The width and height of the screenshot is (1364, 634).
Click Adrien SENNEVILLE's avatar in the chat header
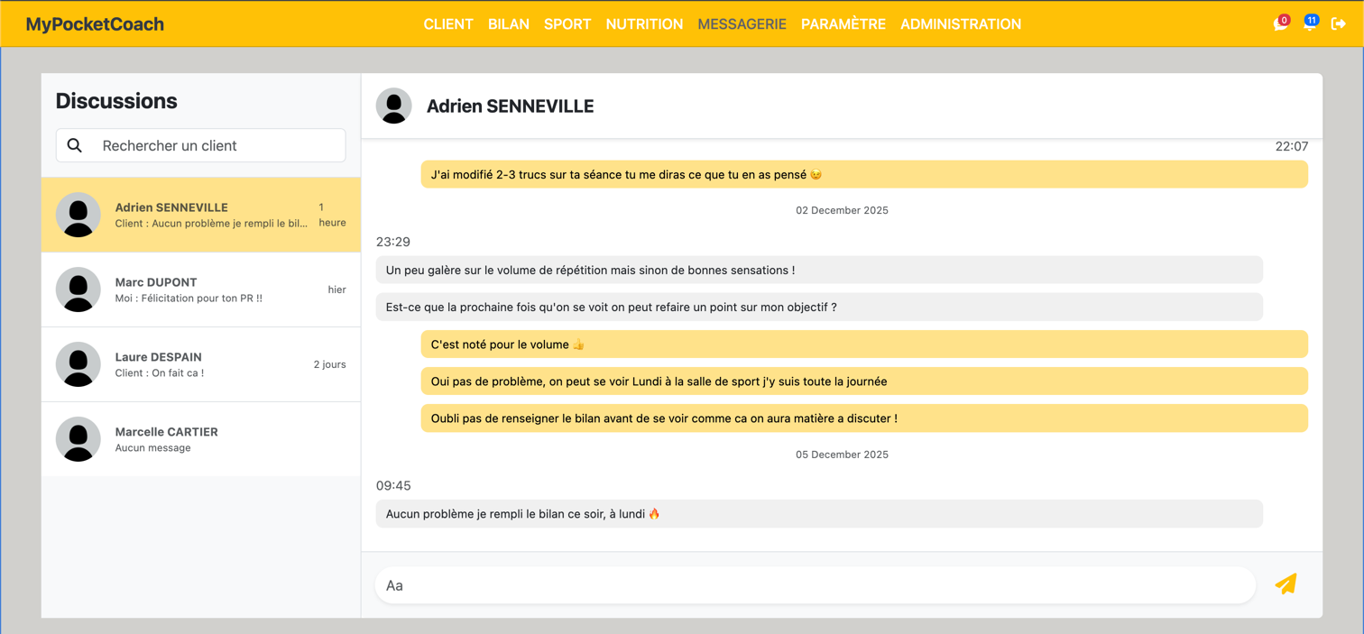click(393, 106)
